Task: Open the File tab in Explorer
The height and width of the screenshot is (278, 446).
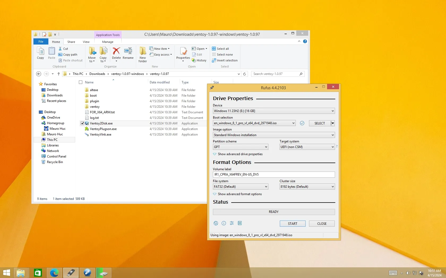Action: pos(41,42)
